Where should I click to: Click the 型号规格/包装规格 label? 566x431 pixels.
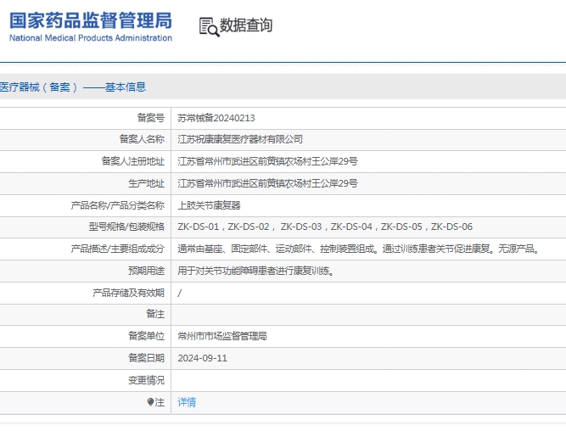click(x=126, y=227)
